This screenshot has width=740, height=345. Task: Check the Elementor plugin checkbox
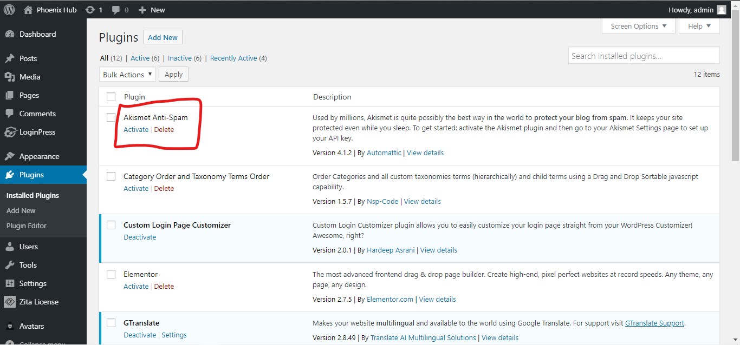point(111,274)
